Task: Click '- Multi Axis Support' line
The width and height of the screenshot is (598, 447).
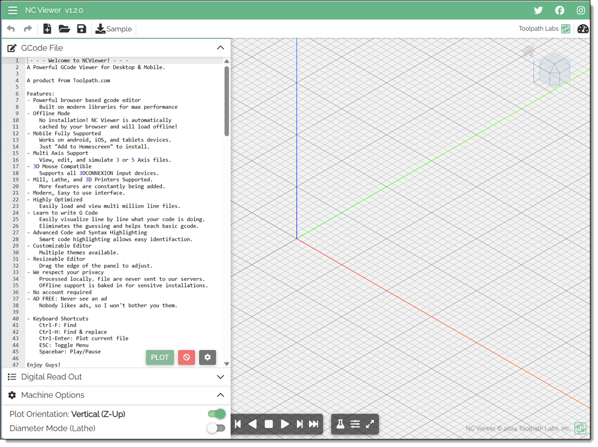Action: (58, 153)
